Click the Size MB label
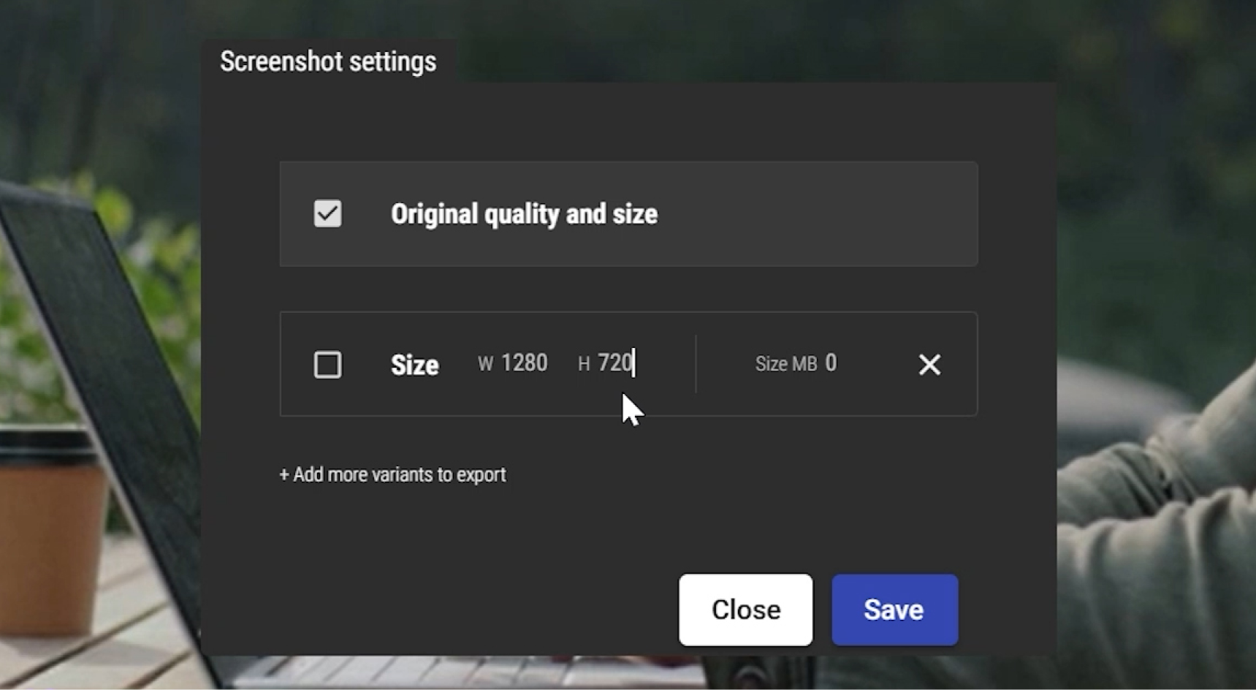The width and height of the screenshot is (1256, 690). (785, 364)
